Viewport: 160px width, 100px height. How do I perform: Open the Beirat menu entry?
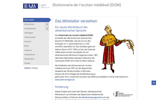click(x=36, y=46)
